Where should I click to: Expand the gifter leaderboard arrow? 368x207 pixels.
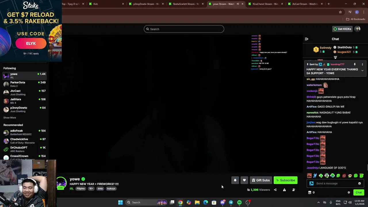pos(335,57)
